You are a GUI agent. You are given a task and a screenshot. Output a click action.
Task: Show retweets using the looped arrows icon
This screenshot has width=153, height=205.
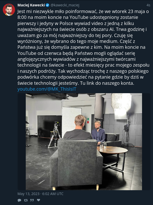(x=26, y=200)
